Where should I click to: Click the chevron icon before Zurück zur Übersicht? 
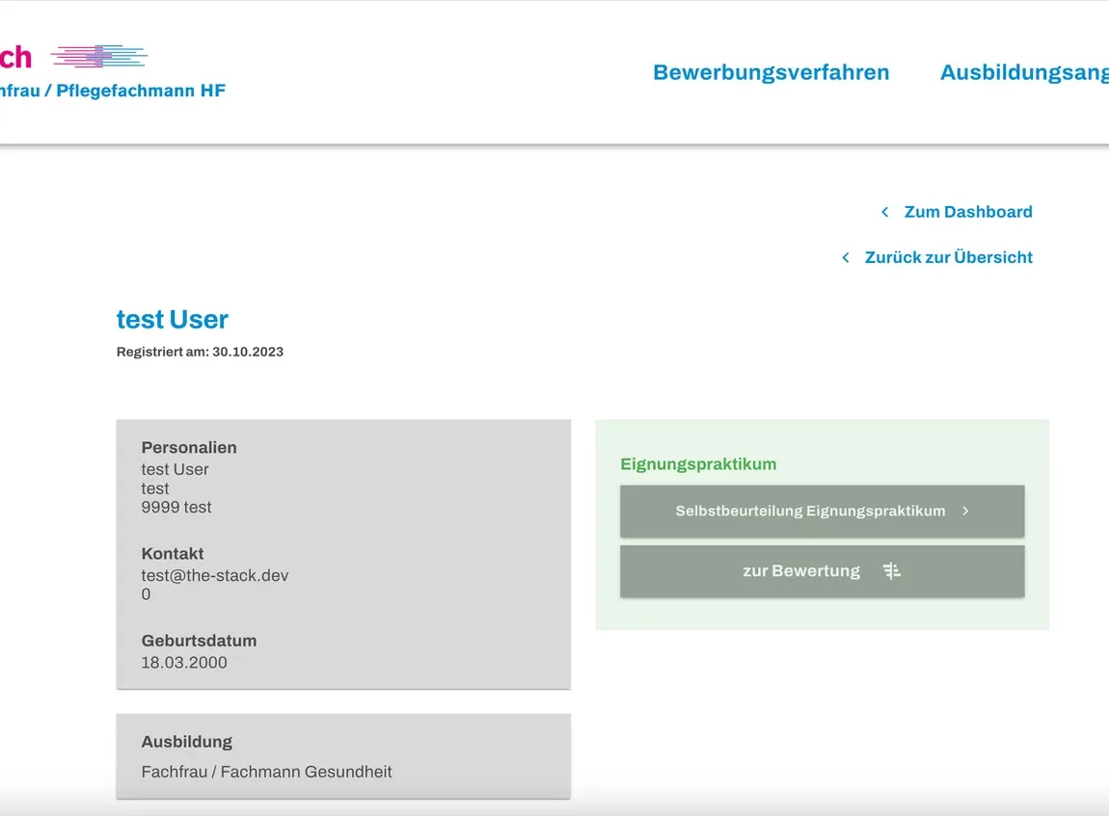(845, 258)
